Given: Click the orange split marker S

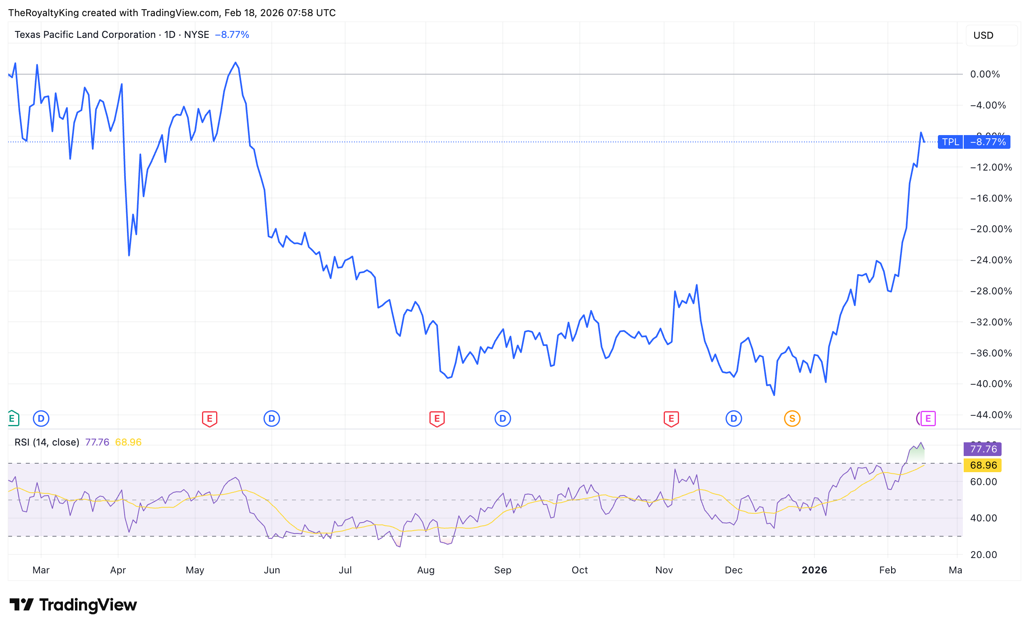Looking at the screenshot, I should 792,418.
